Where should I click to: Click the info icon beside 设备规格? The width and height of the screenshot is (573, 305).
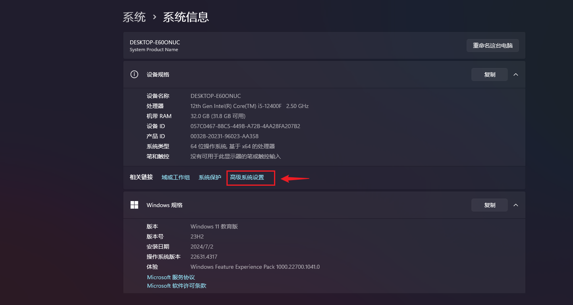pyautogui.click(x=134, y=75)
